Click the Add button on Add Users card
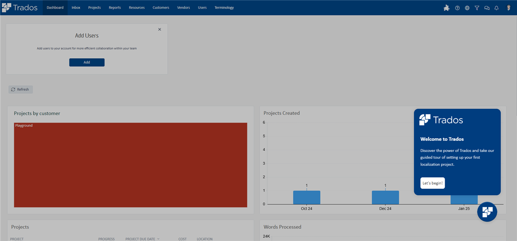The height and width of the screenshot is (241, 517). [x=87, y=62]
